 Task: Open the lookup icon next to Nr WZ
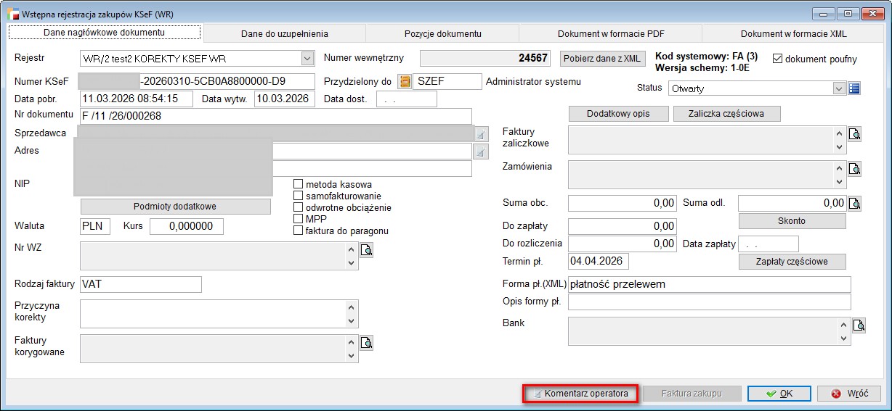pyautogui.click(x=367, y=251)
